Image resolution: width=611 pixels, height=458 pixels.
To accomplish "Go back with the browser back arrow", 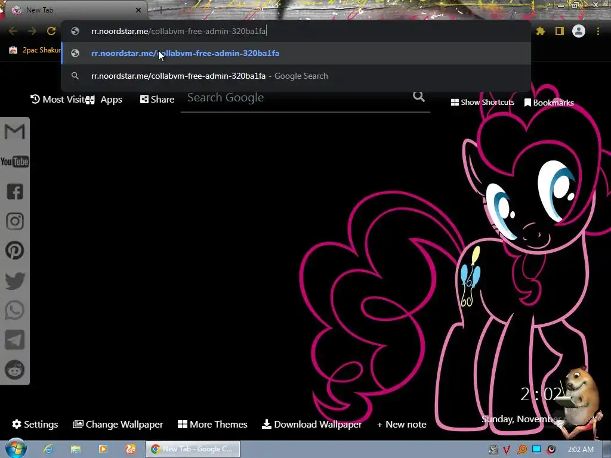I will coord(13,31).
